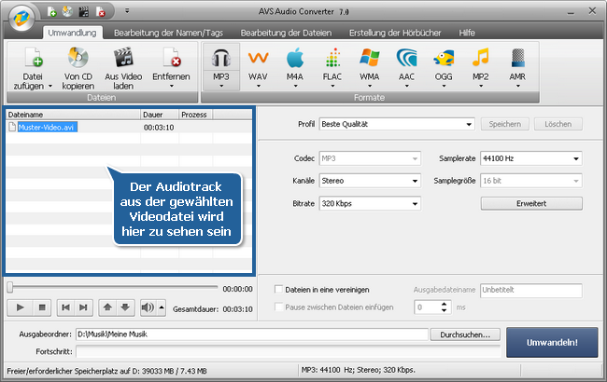Screen dimensions: 607x382
Task: Skip to previous track
Action: 65,307
